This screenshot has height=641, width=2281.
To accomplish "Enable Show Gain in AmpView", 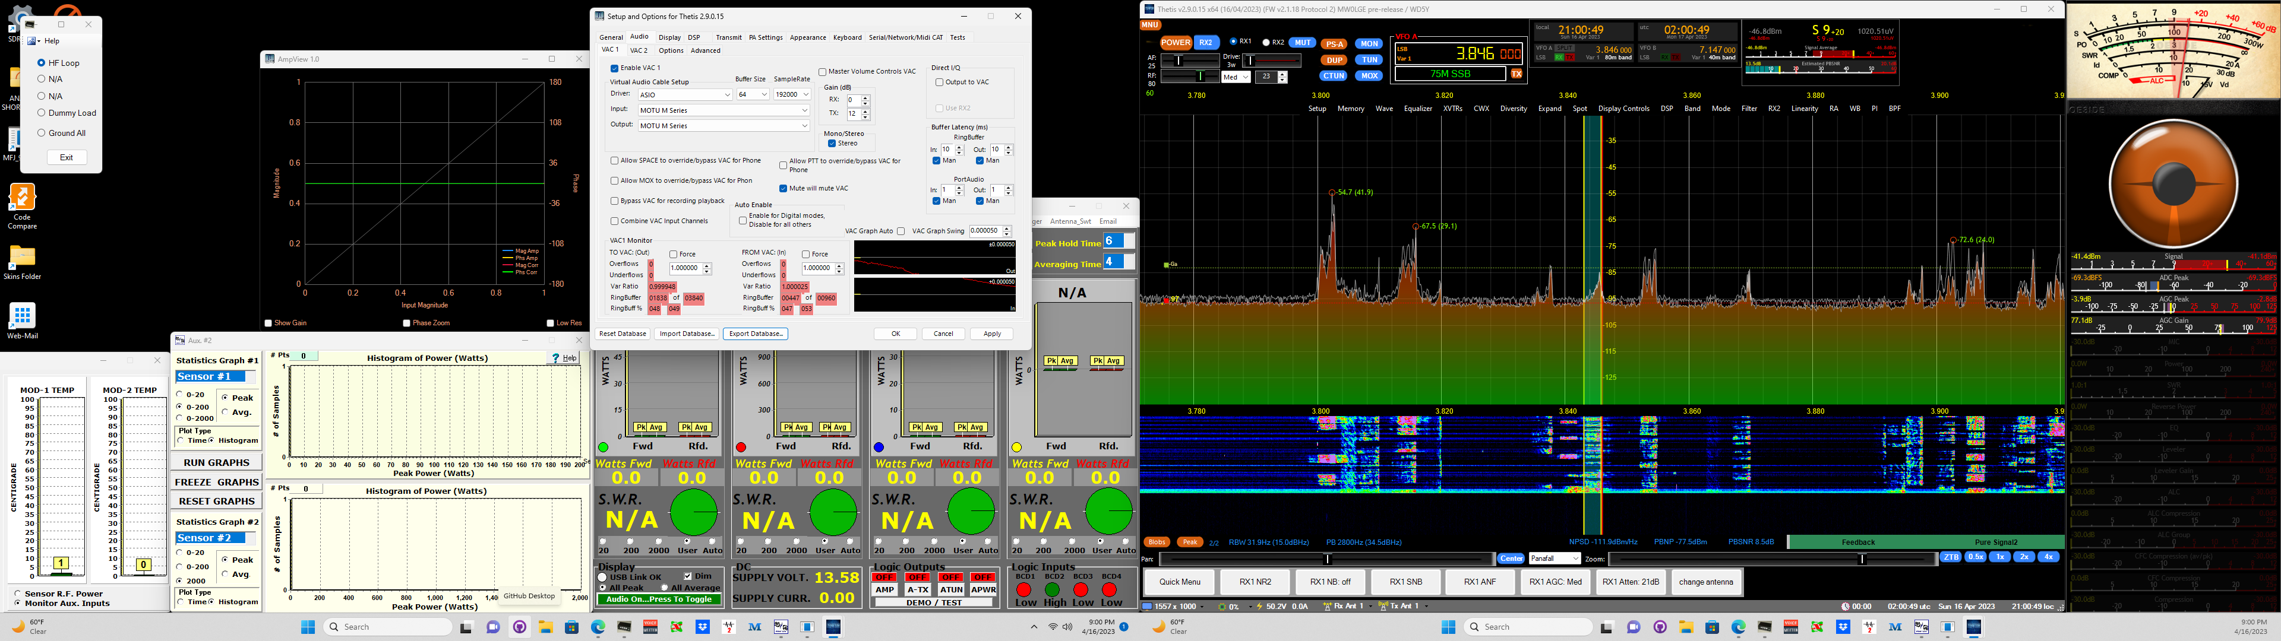I will [268, 323].
